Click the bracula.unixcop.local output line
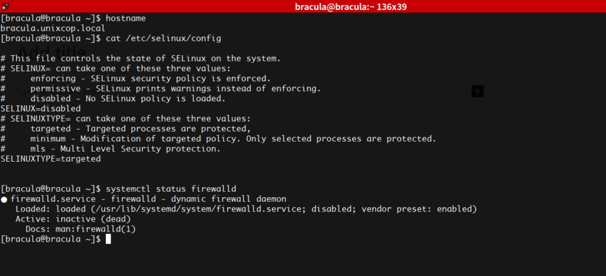 (53, 28)
